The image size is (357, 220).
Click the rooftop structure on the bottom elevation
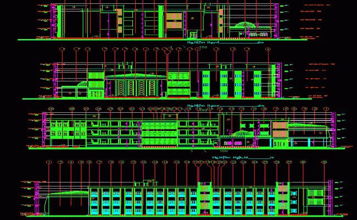coord(146,183)
